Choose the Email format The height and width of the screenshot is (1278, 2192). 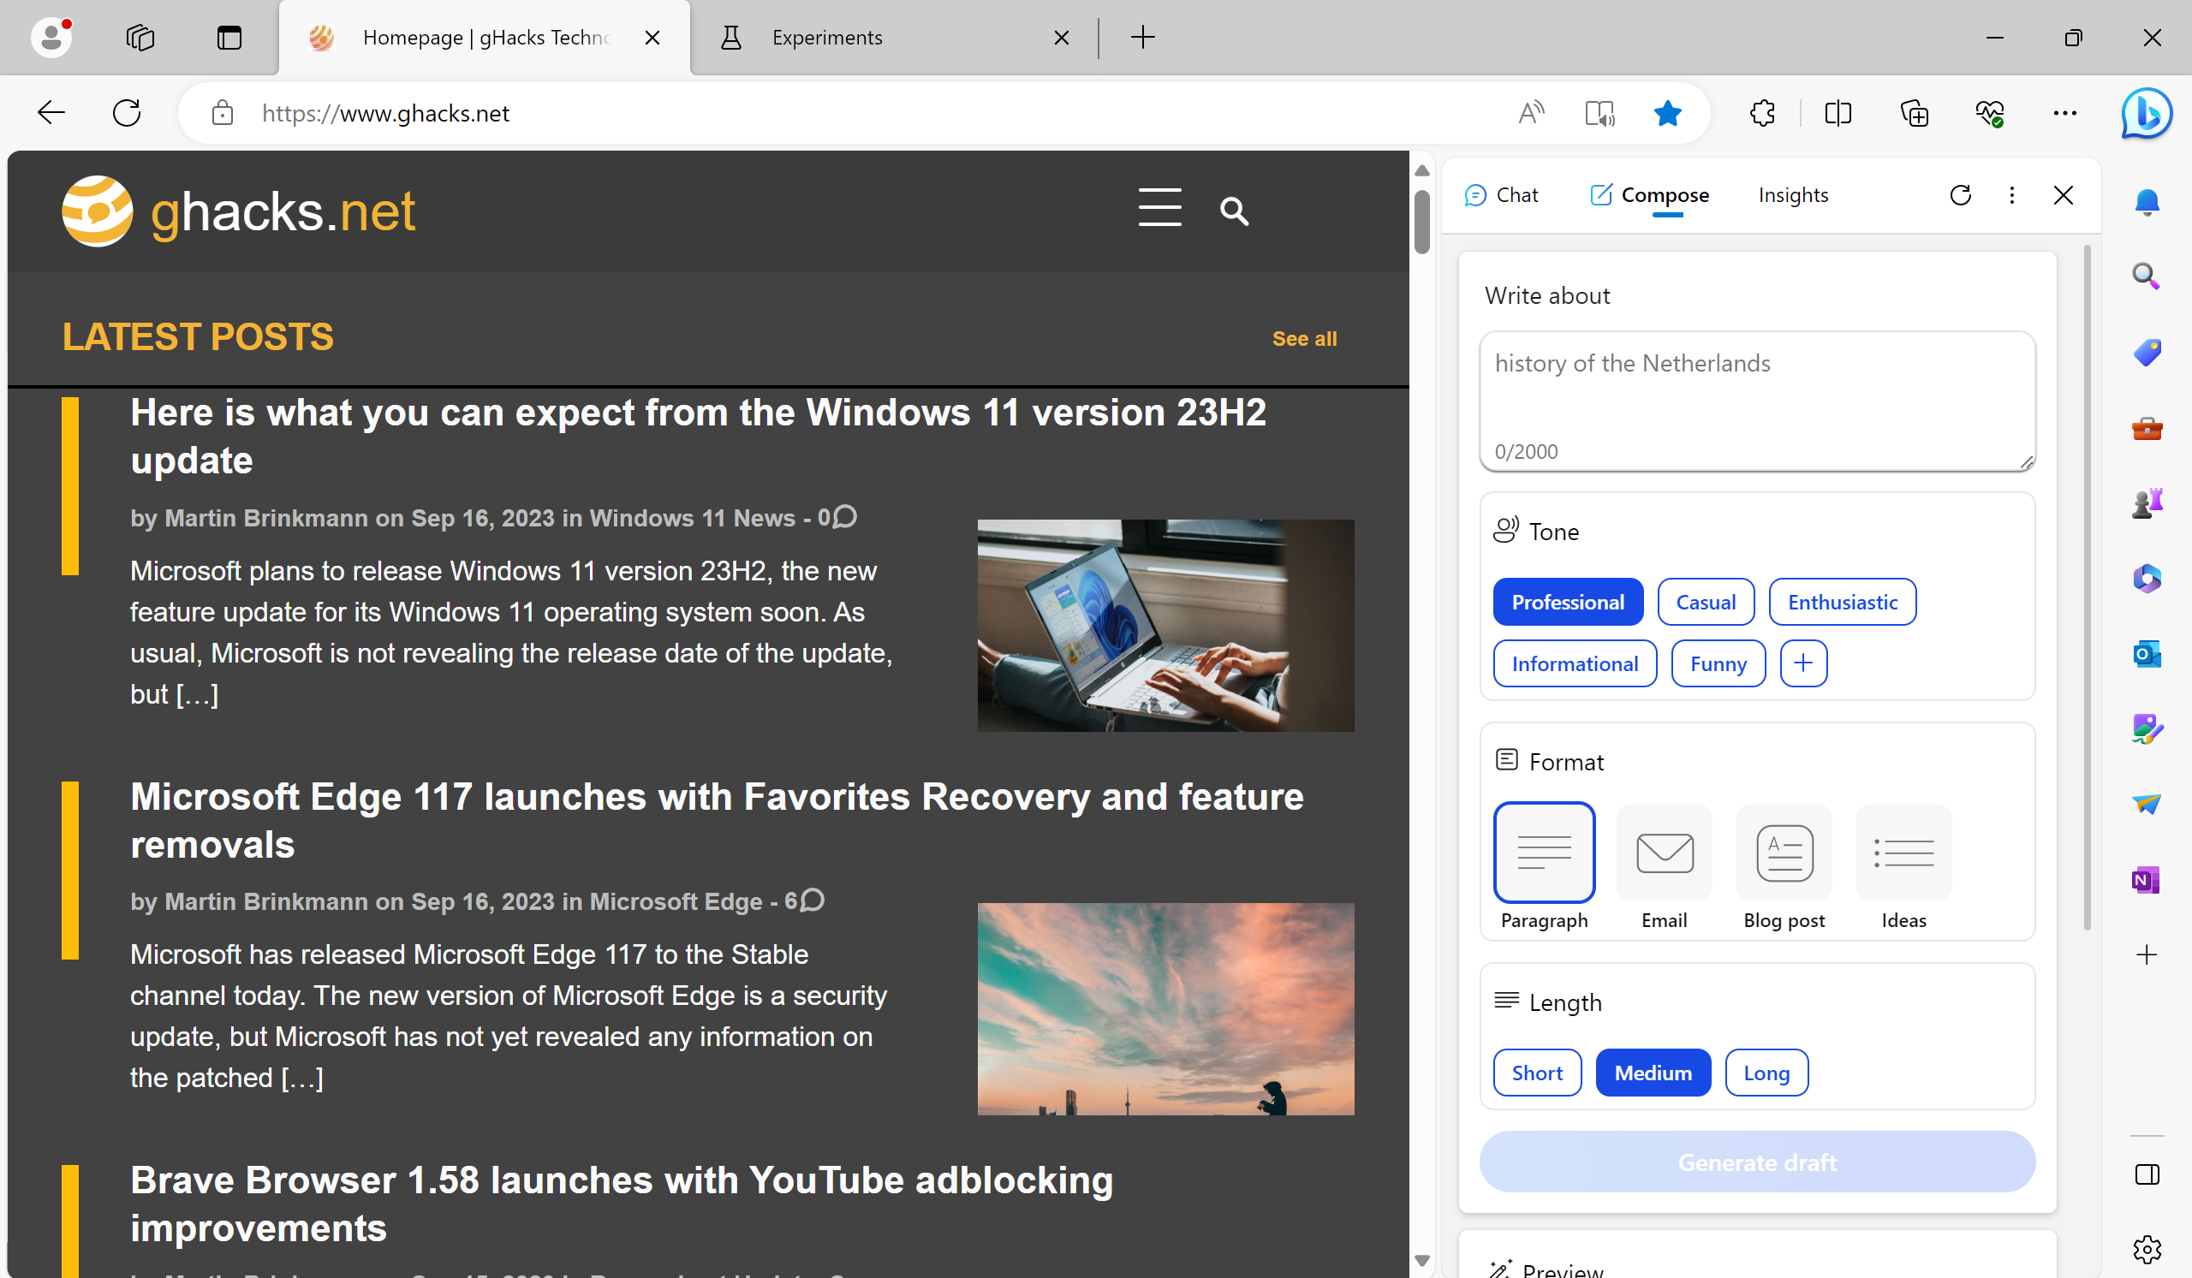point(1664,866)
